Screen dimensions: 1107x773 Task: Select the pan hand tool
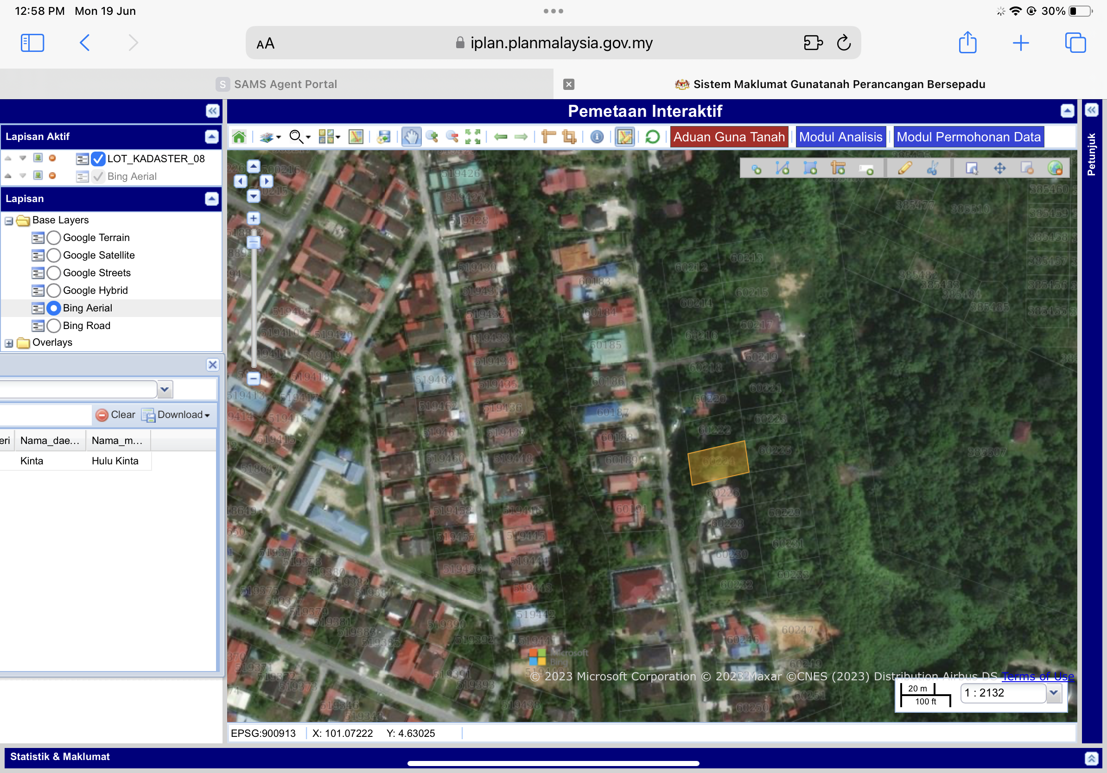411,137
